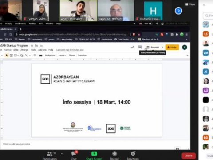Click to add speaker notes area
The image size is (213, 160).
(x=16, y=144)
